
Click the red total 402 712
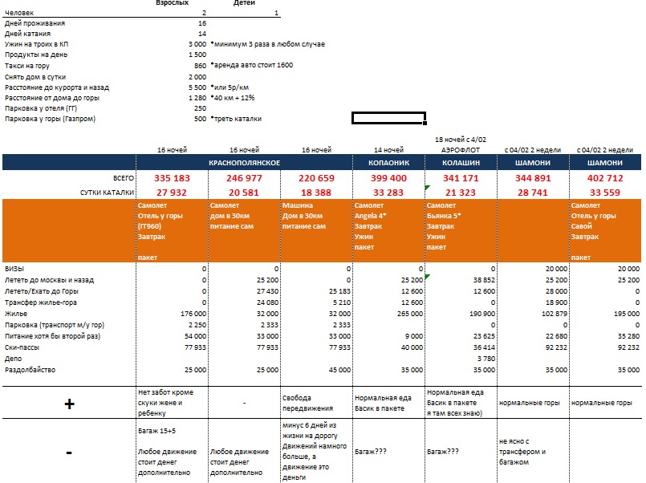tap(605, 178)
